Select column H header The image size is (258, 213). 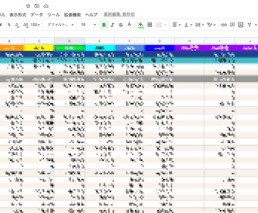click(x=190, y=41)
